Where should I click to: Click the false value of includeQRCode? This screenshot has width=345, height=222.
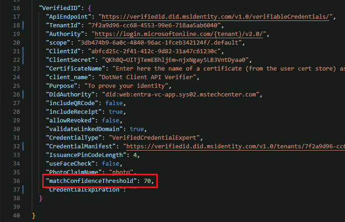115,103
